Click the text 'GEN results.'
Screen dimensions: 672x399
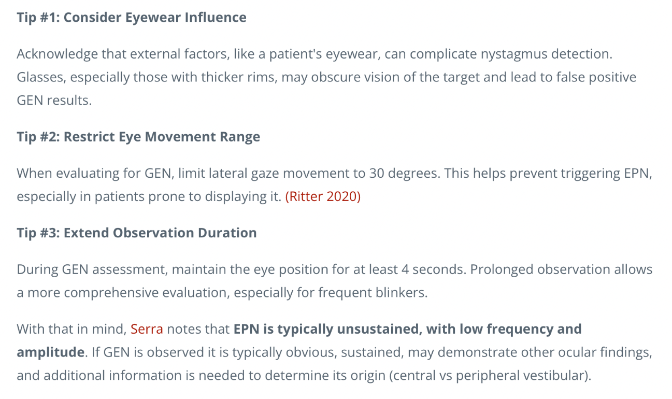coord(54,101)
